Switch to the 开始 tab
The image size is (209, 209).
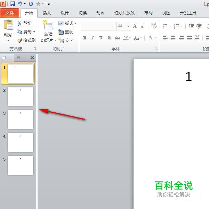point(29,13)
